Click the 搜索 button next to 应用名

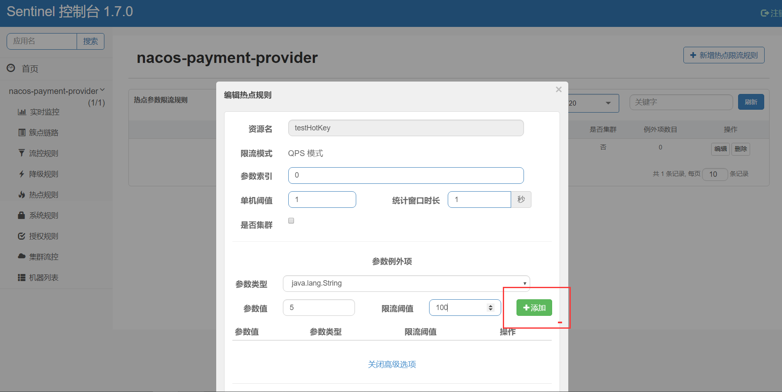[x=90, y=41]
